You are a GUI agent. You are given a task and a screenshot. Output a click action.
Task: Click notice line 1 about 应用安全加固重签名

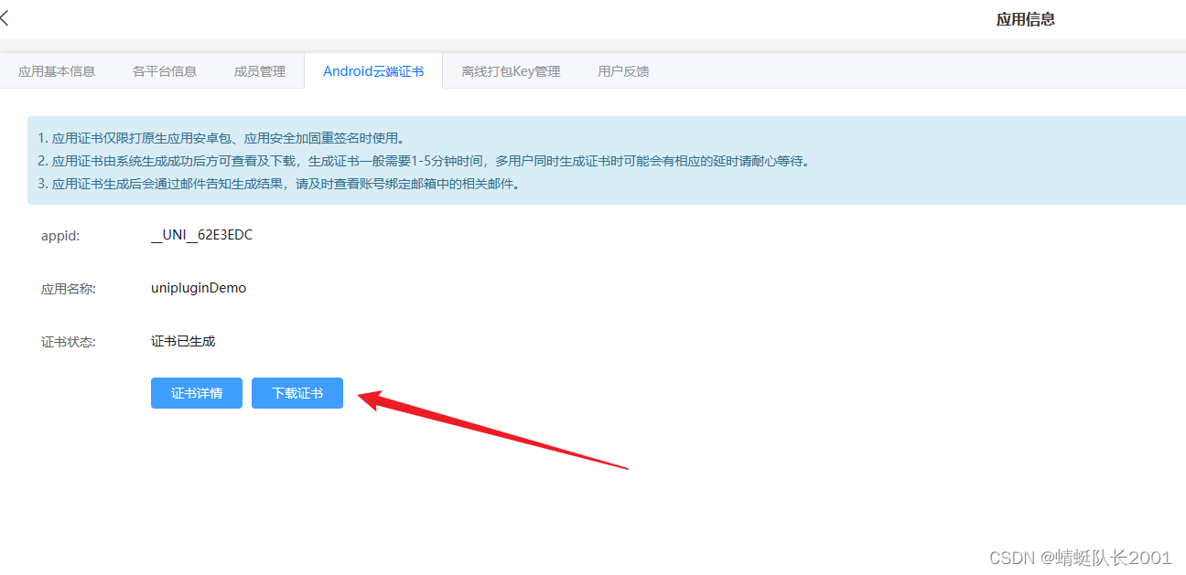(221, 139)
